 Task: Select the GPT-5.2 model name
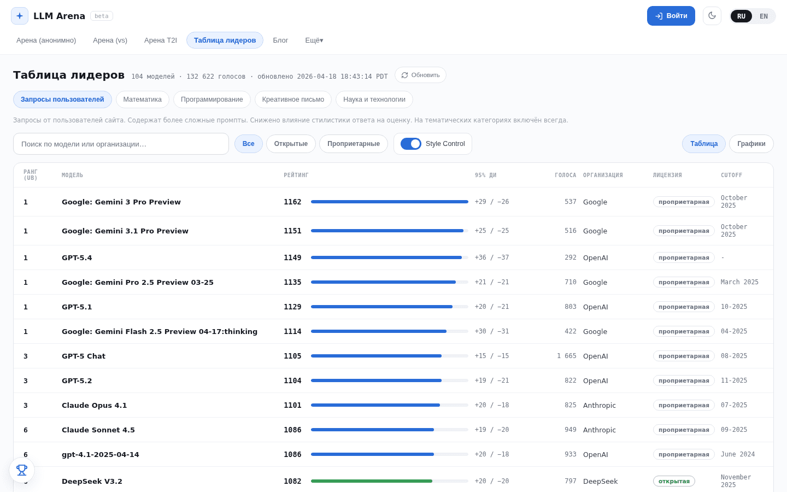point(77,380)
